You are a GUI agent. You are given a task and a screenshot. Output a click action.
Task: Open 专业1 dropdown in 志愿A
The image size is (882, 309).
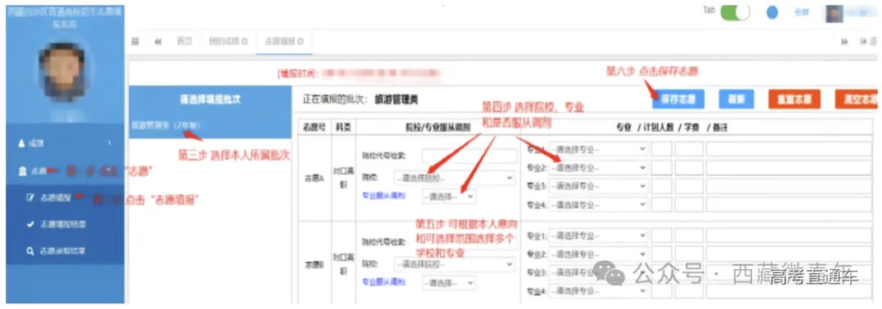(x=599, y=149)
